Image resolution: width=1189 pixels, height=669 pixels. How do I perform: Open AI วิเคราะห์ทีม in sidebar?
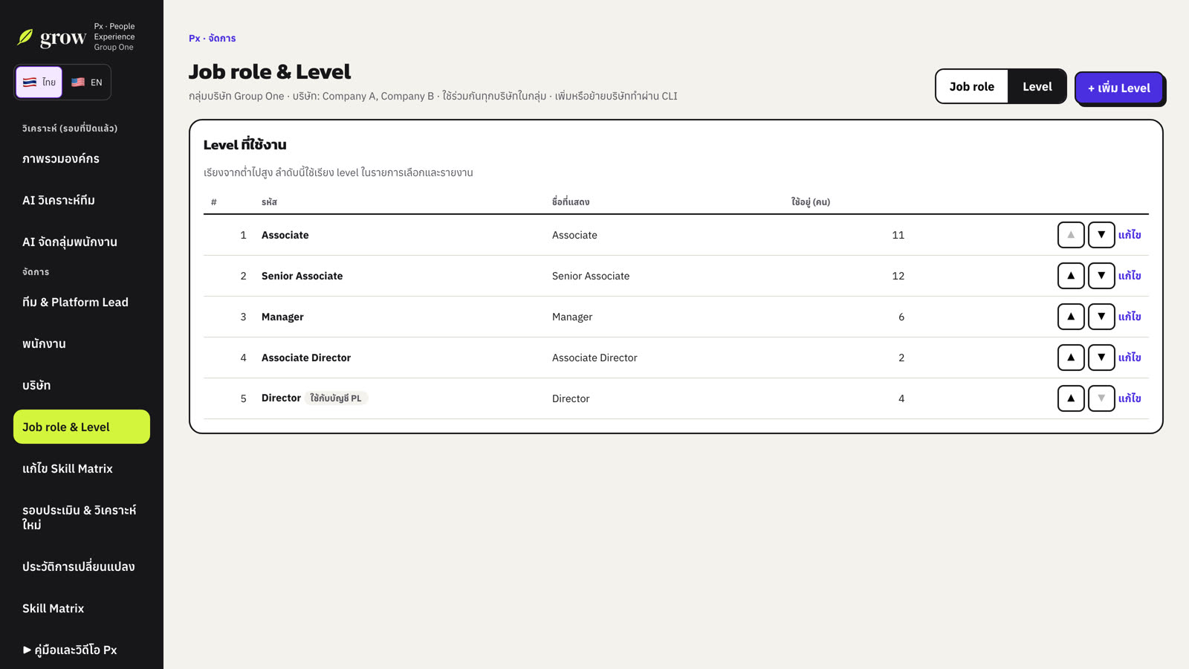click(82, 200)
